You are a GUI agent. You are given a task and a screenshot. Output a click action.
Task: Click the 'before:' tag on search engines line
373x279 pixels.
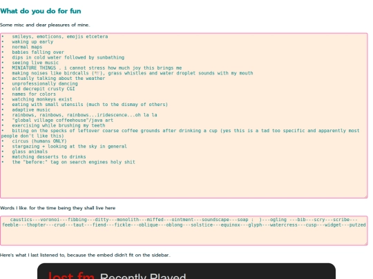click(x=73, y=162)
